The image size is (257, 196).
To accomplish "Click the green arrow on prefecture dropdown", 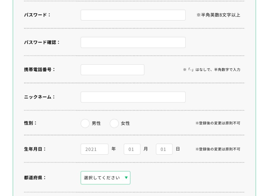I will pyautogui.click(x=126, y=178).
